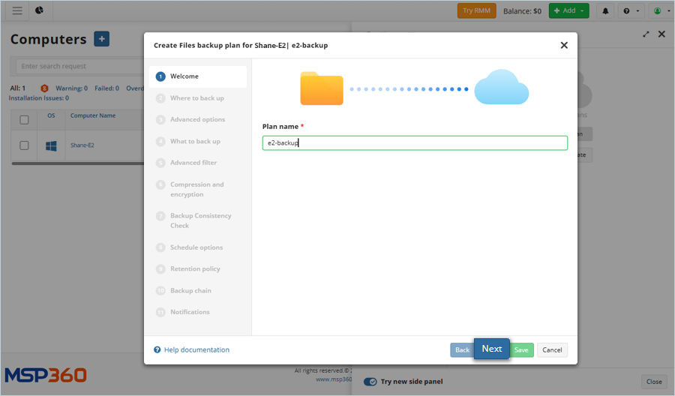
Task: Check the Shane-E2 row checkbox
Action: [24, 145]
